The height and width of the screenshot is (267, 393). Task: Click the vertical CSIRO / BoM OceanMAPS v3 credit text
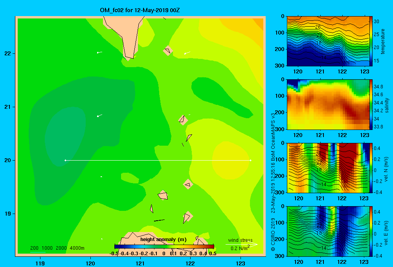point(273,182)
